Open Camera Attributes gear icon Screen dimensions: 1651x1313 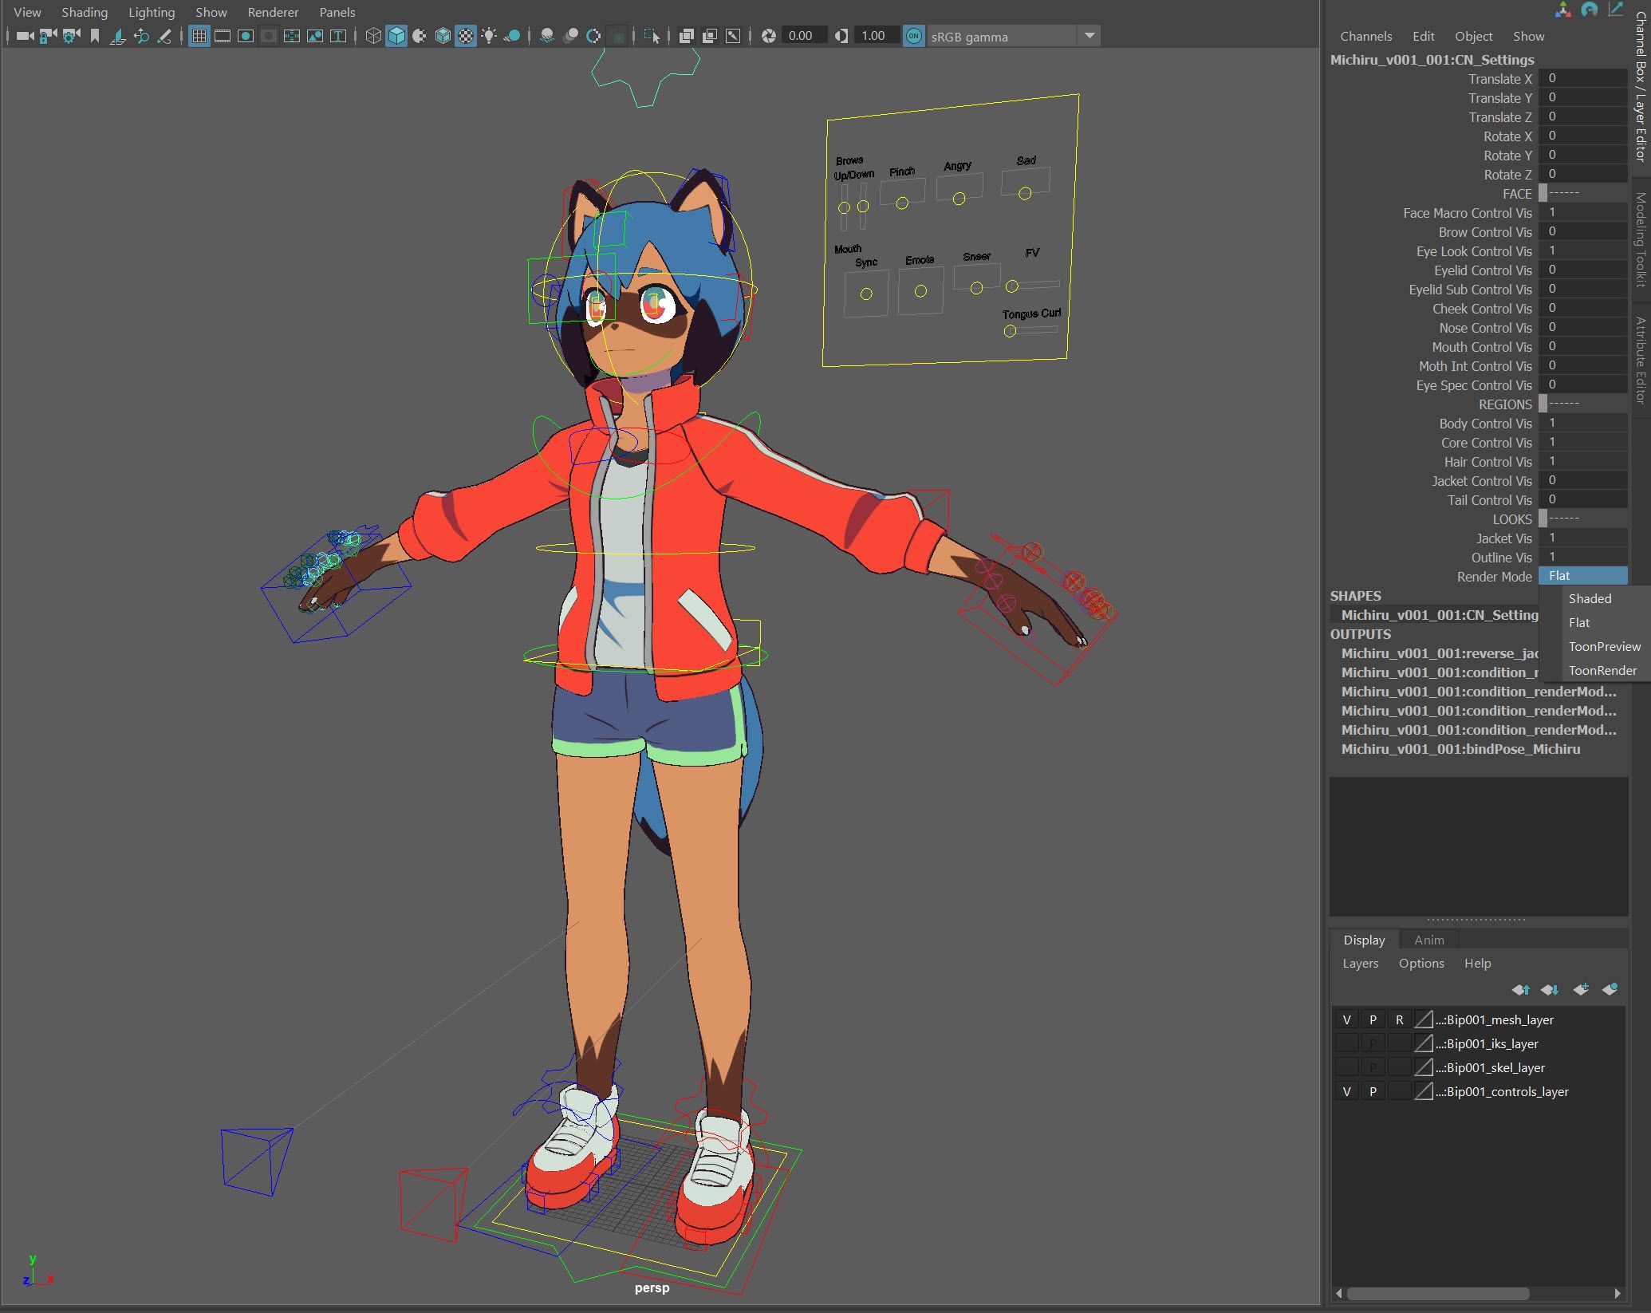tap(71, 36)
